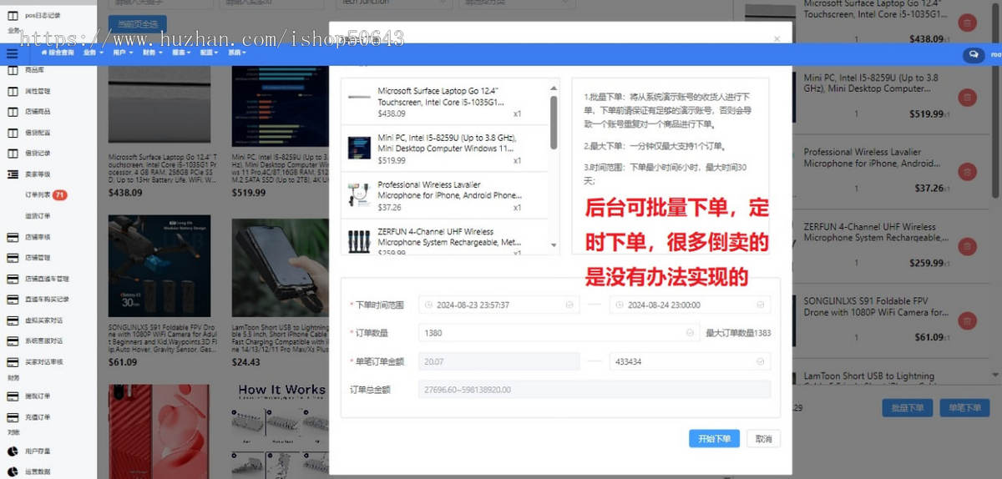The image size is (1002, 479).
Task: Clear the end time 2024-08-24 23:00:00 field
Action: click(x=761, y=305)
